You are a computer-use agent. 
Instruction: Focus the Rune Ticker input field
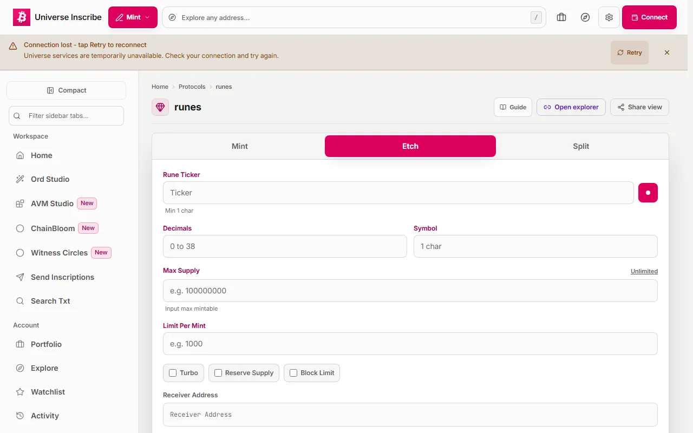[398, 193]
